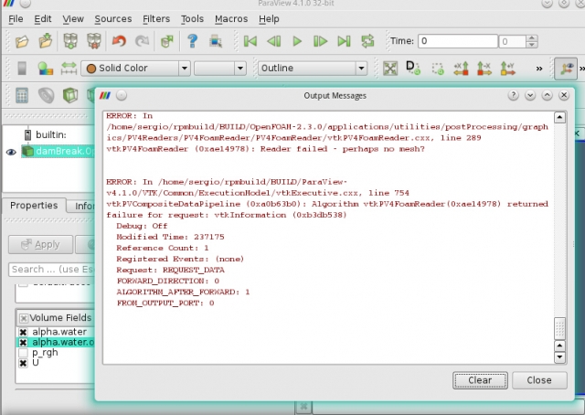Enable the p_rgh volume field checkbox
Viewport: 585px width, 415px height.
tap(23, 352)
